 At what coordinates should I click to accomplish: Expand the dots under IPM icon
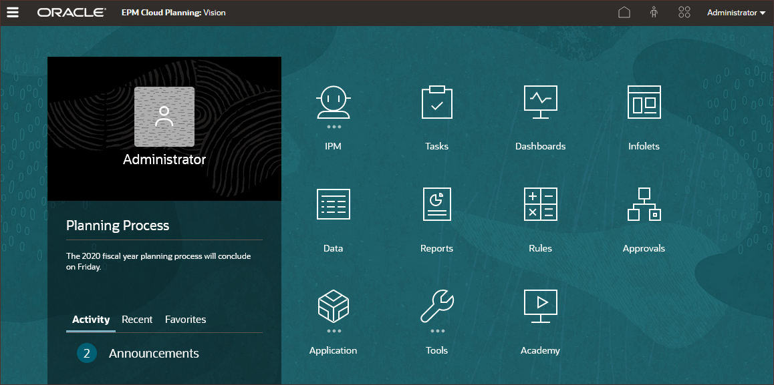click(334, 127)
